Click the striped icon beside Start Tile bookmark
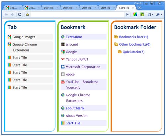This screenshot has height=136, width=166. (x=63, y=123)
